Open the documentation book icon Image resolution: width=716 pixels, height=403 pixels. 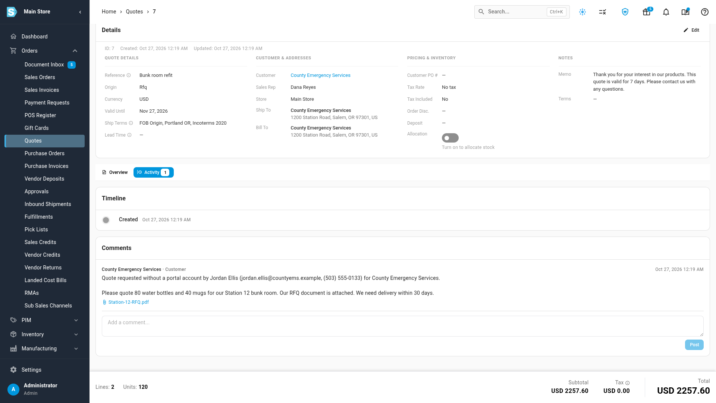tap(685, 12)
